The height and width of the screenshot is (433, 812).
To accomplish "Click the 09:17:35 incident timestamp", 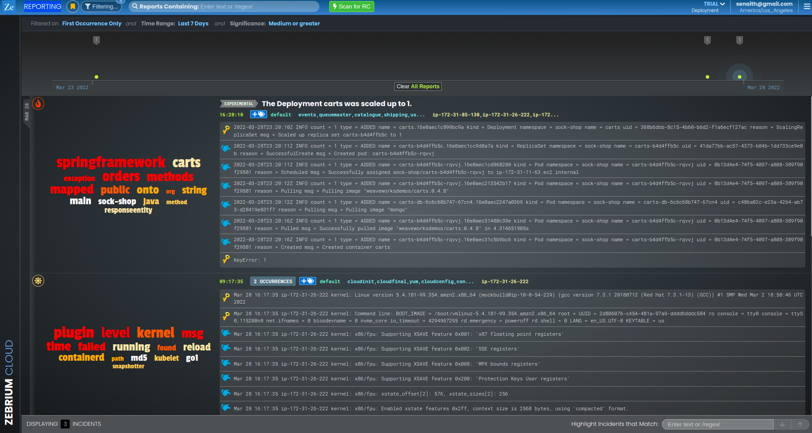I will click(231, 281).
